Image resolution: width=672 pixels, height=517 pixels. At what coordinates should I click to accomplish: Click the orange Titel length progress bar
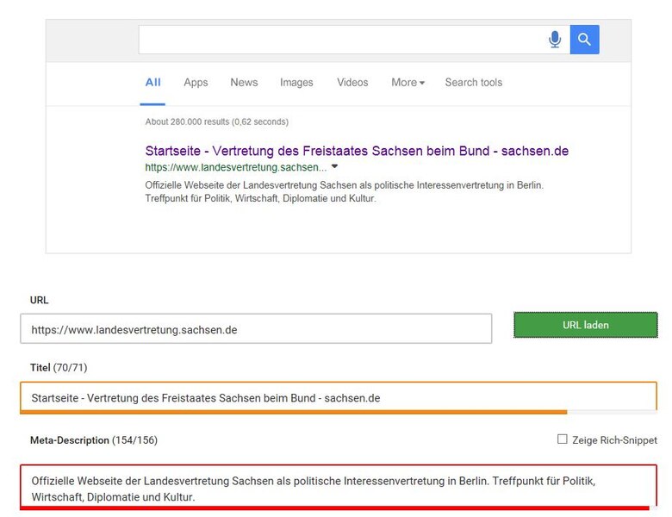coord(294,412)
